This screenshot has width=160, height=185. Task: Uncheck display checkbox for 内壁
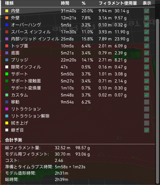click(147, 11)
